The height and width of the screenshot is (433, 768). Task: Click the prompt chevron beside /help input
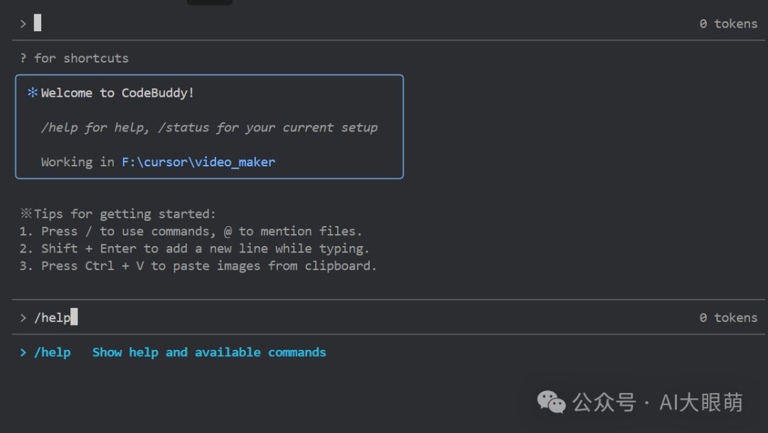pos(23,318)
